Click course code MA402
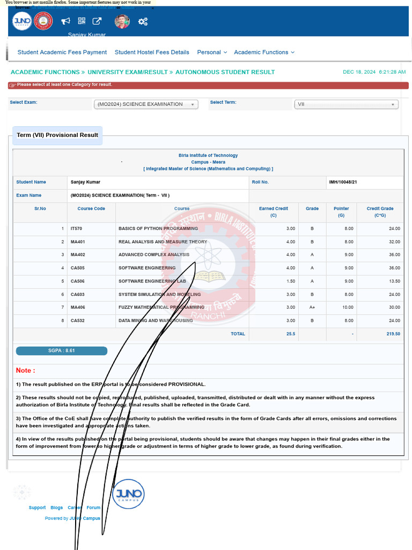Image resolution: width=412 pixels, height=550 pixels. point(77,255)
